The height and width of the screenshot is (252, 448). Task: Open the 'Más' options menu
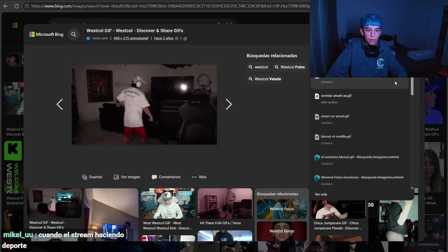tap(199, 177)
